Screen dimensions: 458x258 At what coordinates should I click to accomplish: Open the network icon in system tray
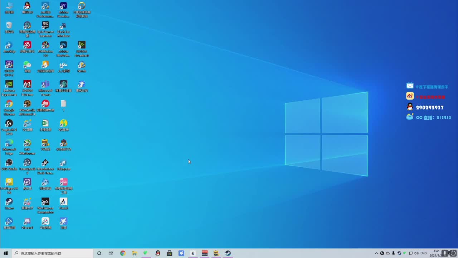coord(410,253)
